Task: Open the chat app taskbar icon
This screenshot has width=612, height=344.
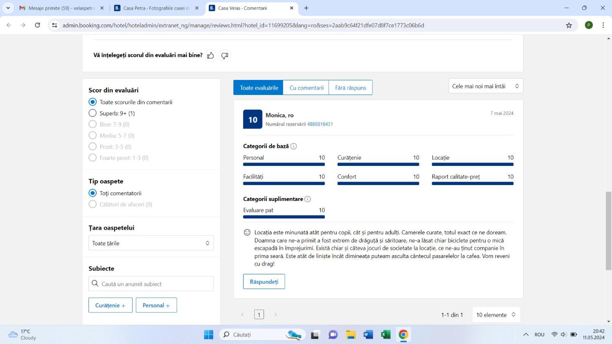Action: pos(333,334)
